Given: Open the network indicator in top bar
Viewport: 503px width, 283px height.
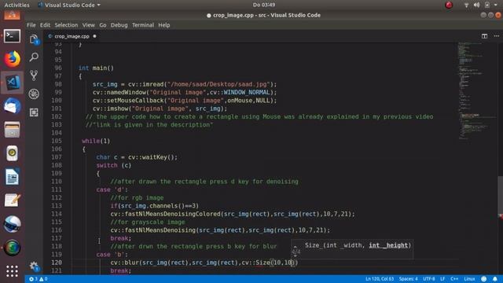Looking at the screenshot, I should point(466,5).
